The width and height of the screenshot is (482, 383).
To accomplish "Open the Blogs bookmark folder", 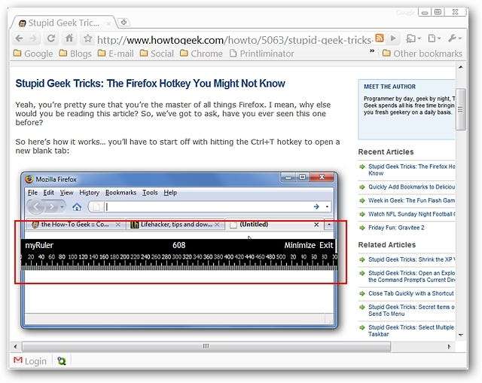I will [75, 54].
